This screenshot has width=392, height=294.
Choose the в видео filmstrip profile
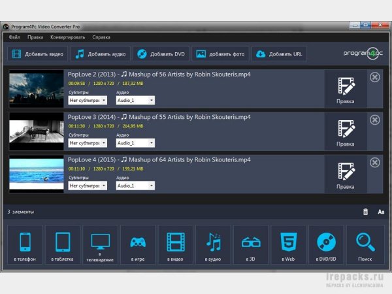coord(176,245)
